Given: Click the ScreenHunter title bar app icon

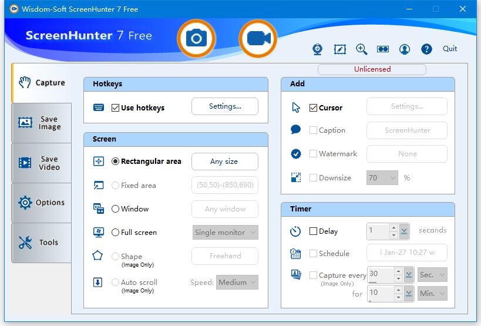Looking at the screenshot, I should (x=14, y=9).
